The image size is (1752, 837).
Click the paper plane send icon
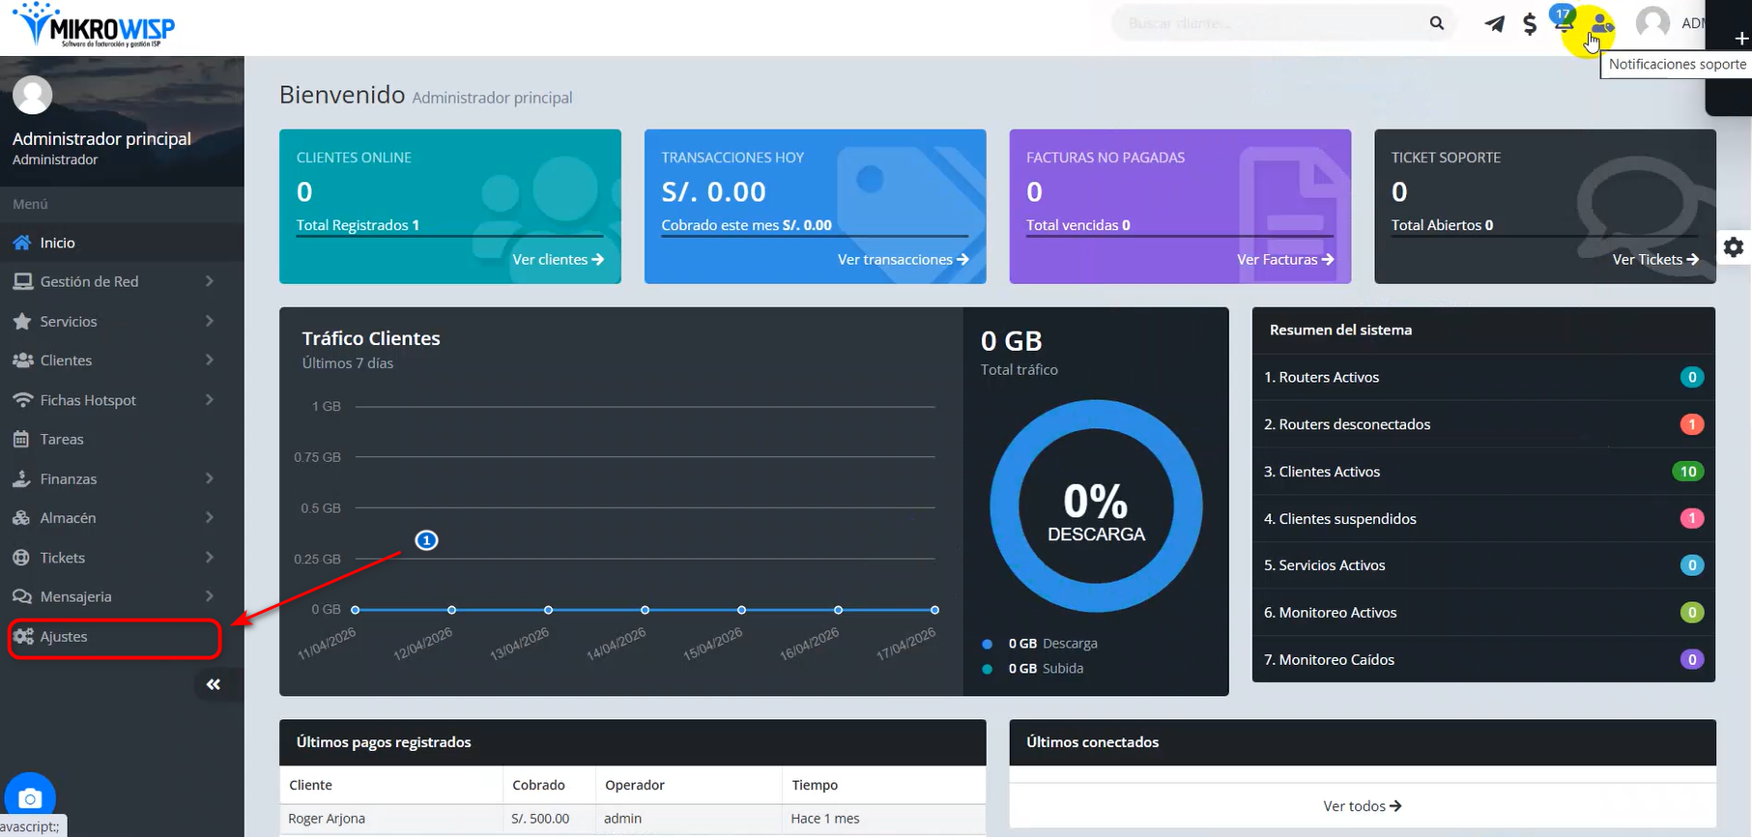(x=1494, y=24)
